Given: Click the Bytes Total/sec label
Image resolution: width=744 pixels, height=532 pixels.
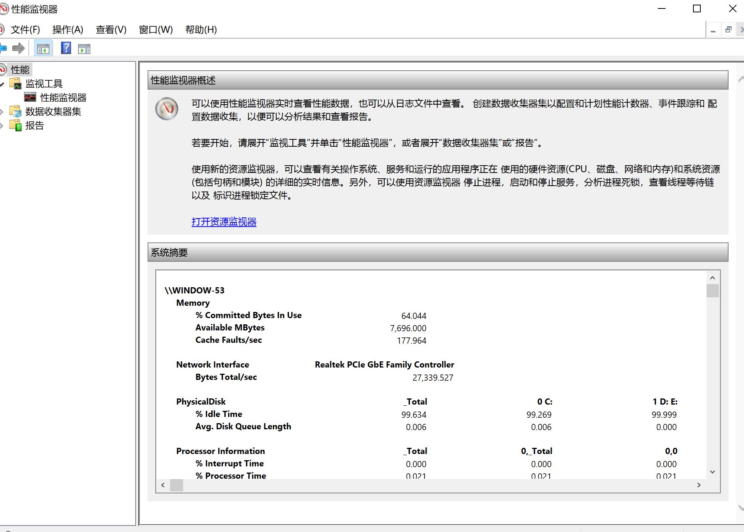Looking at the screenshot, I should pyautogui.click(x=226, y=377).
